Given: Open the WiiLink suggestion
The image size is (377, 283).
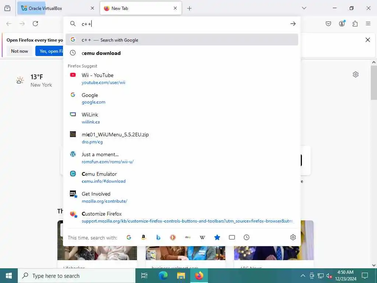Looking at the screenshot, I should coord(182,118).
